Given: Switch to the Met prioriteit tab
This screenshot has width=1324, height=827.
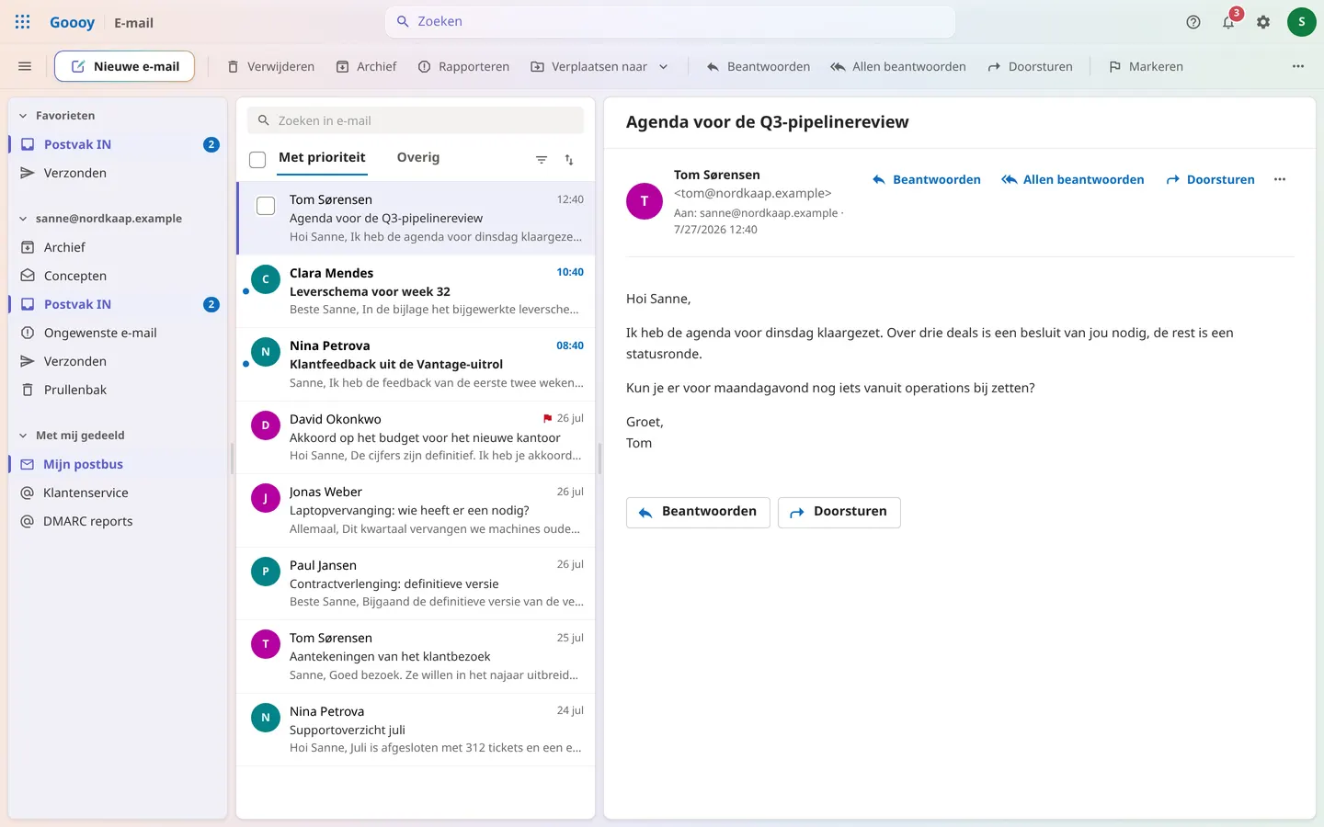Looking at the screenshot, I should coord(322,157).
